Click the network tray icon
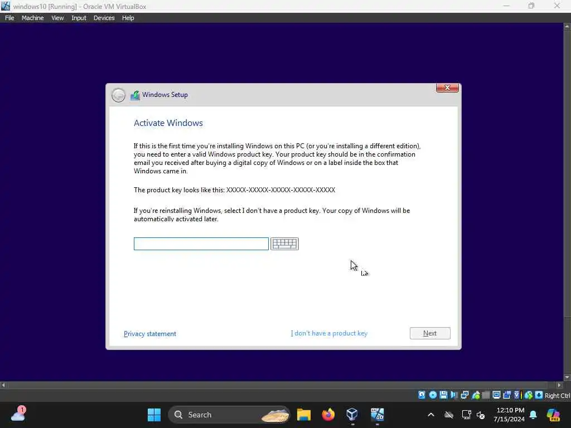 coord(466,415)
